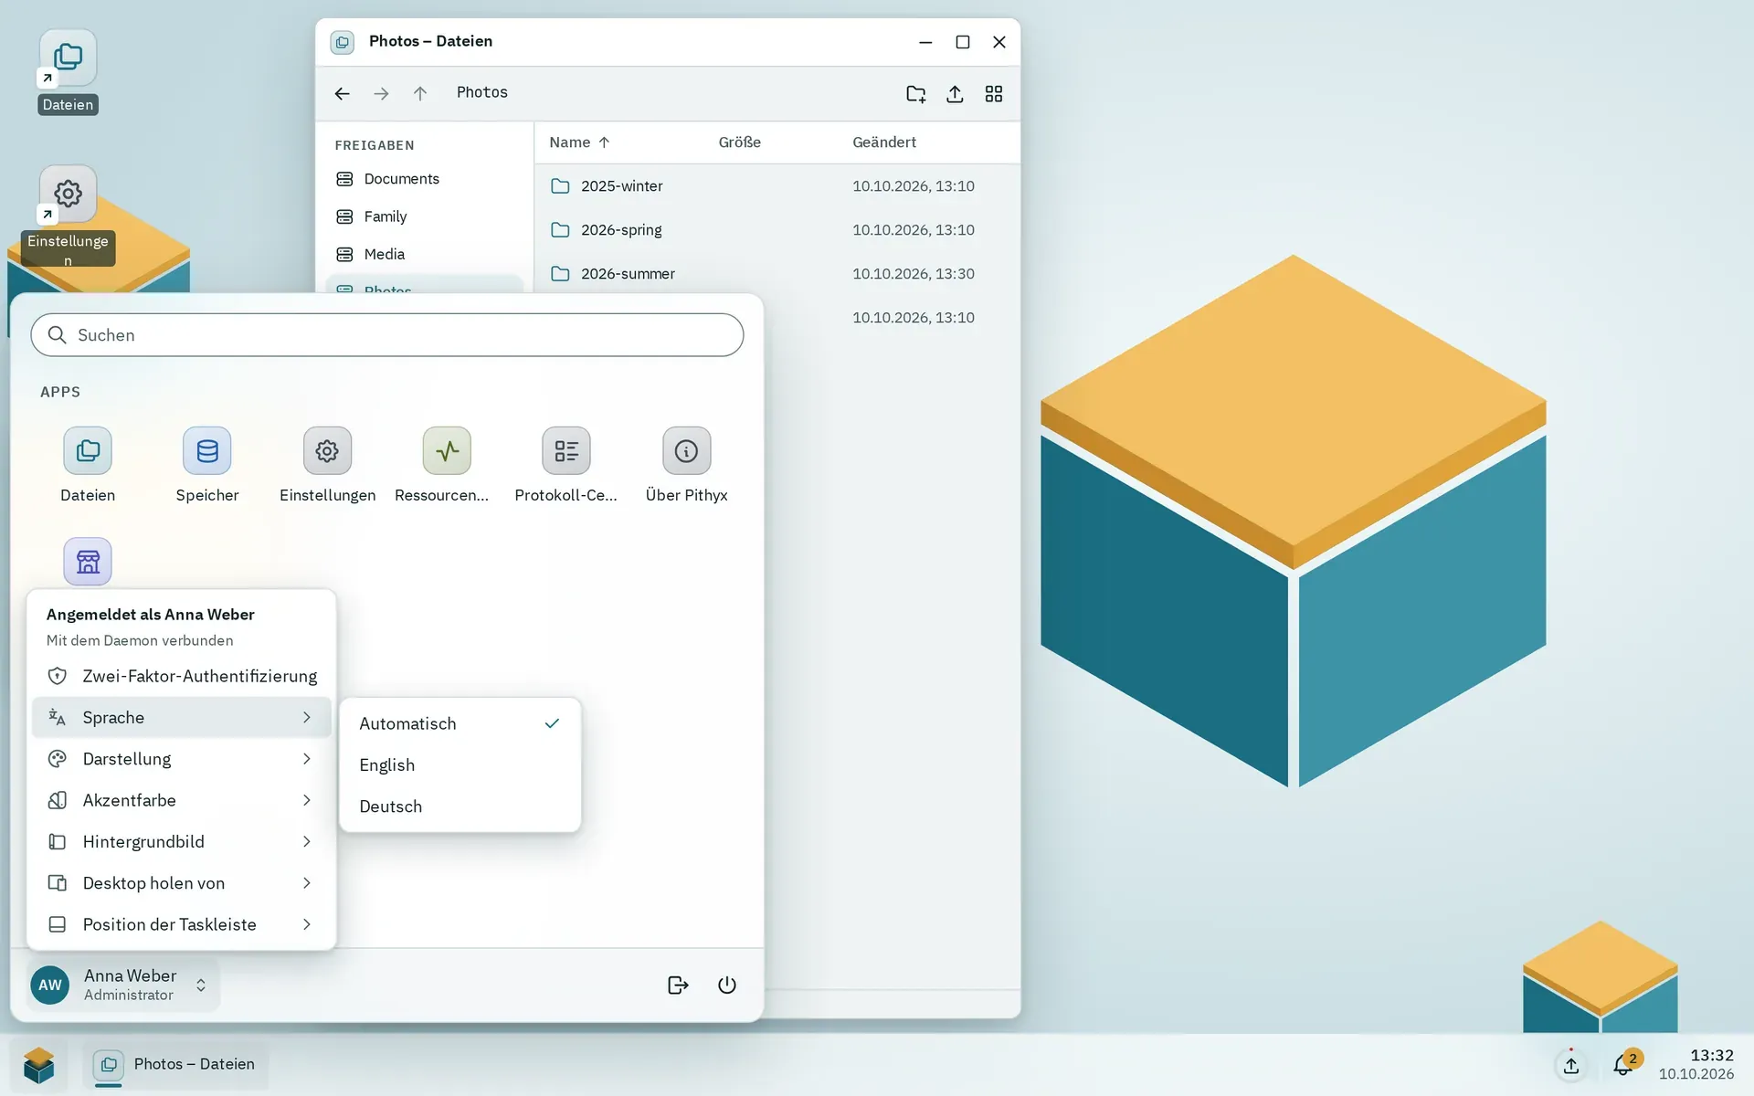Click the Suchen search field

[x=387, y=335]
